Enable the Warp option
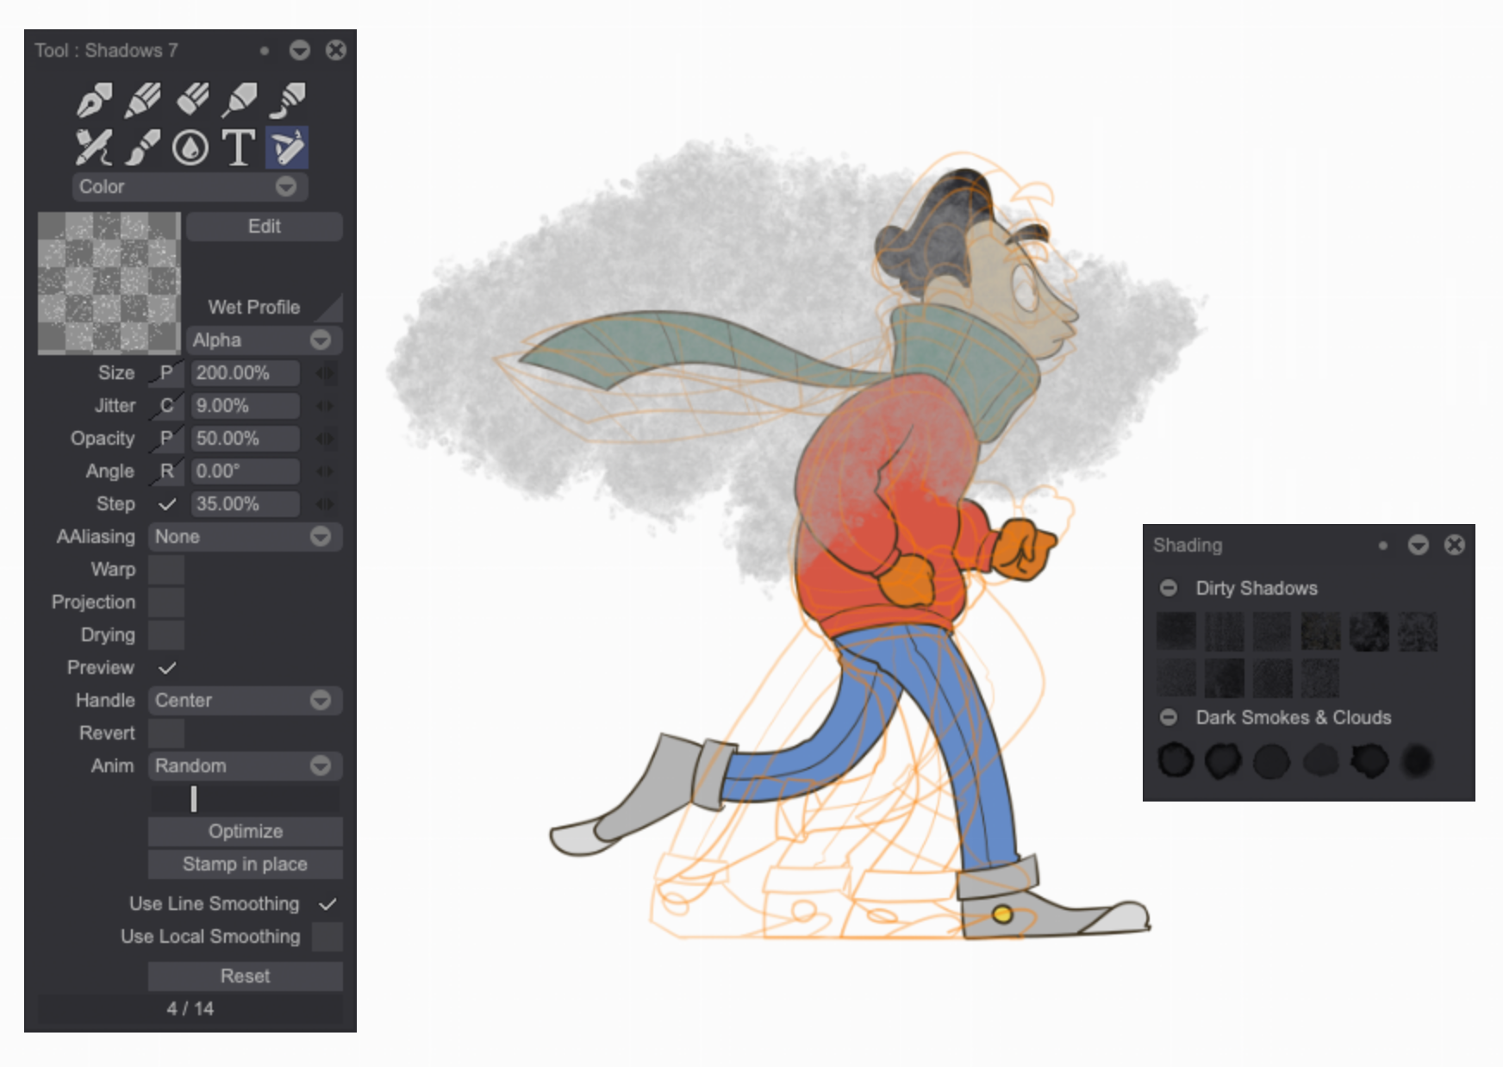Viewport: 1503px width, 1067px height. 165,569
